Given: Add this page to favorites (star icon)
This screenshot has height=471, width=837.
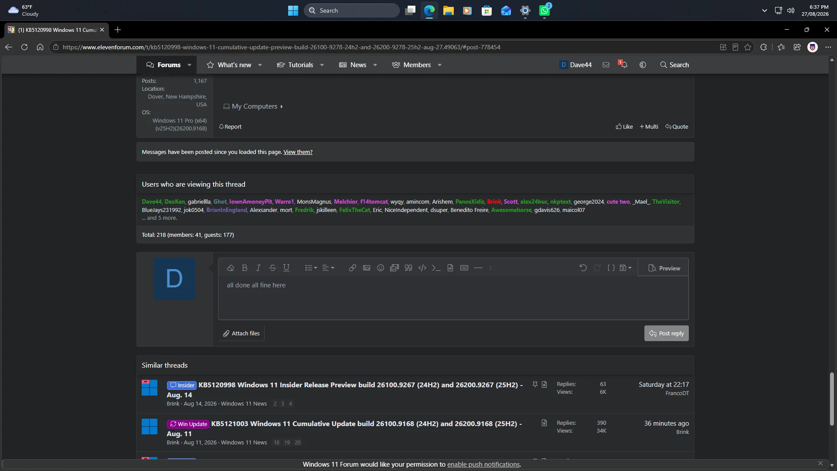Looking at the screenshot, I should tap(748, 47).
